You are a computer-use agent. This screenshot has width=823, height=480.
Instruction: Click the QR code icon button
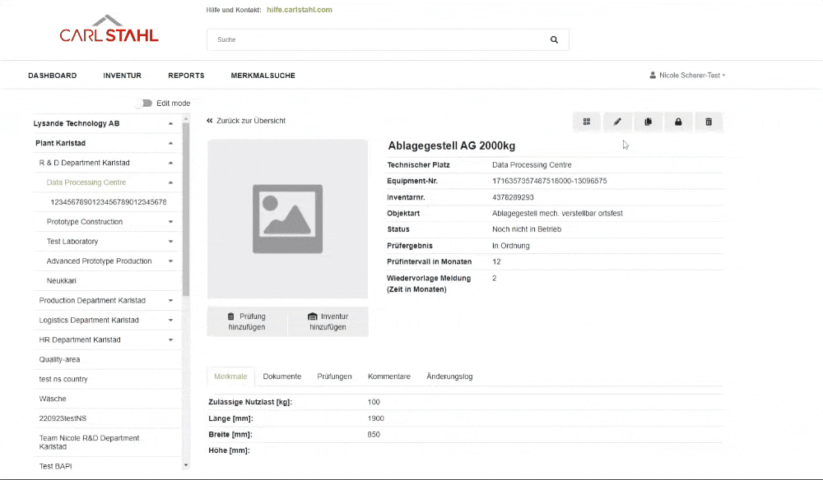tap(587, 122)
